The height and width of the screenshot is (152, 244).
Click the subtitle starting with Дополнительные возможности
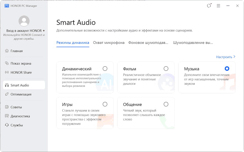[125, 30]
